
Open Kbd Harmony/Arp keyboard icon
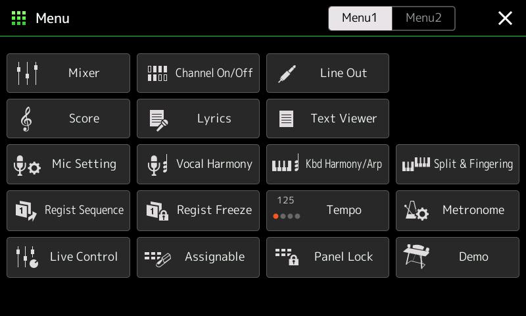coord(285,163)
